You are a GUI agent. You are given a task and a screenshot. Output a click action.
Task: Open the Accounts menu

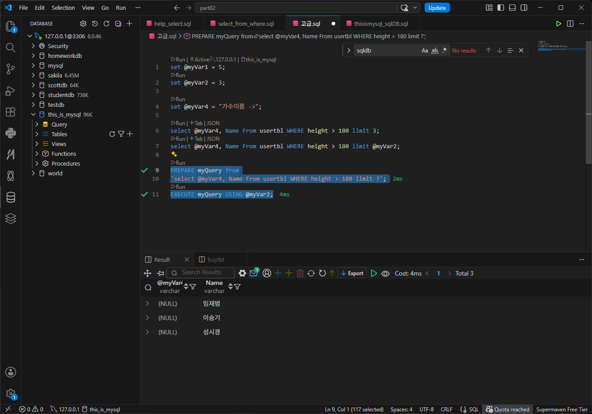coord(11,372)
